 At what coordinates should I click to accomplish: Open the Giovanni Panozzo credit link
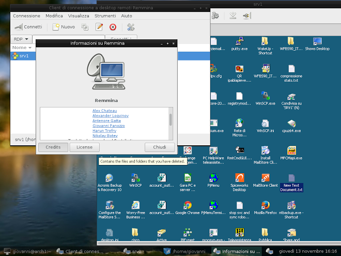click(x=109, y=125)
